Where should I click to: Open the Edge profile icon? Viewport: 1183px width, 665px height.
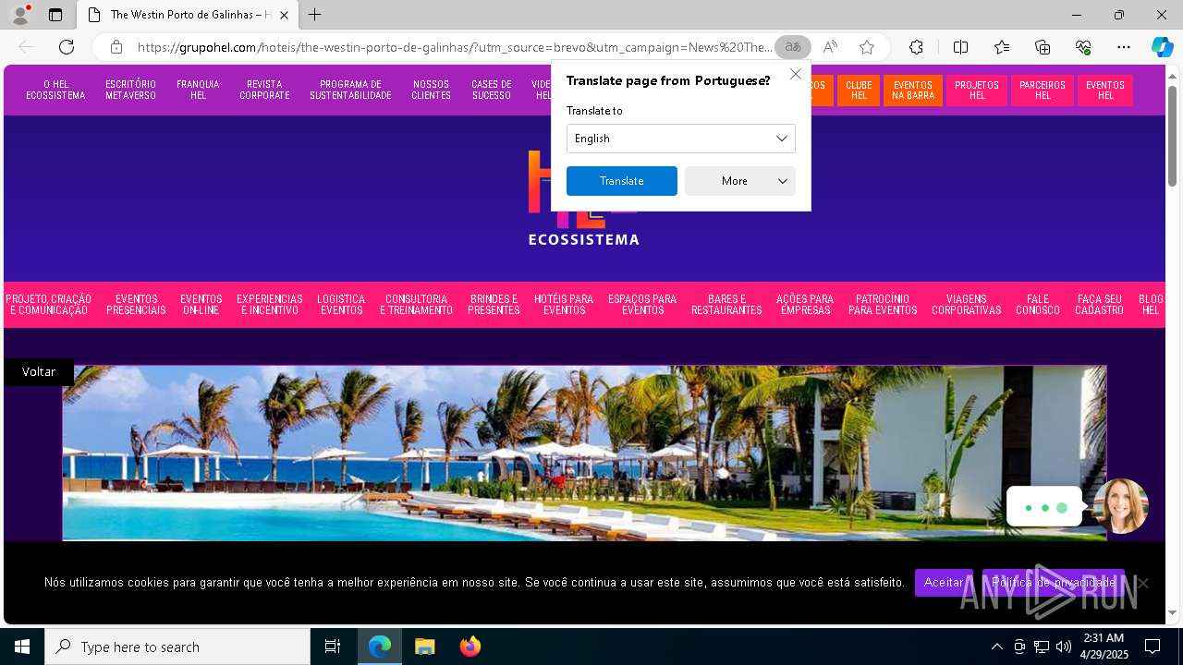pos(19,15)
